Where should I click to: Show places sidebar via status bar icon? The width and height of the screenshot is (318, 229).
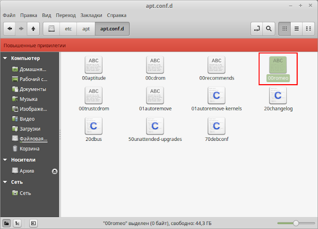(6, 224)
